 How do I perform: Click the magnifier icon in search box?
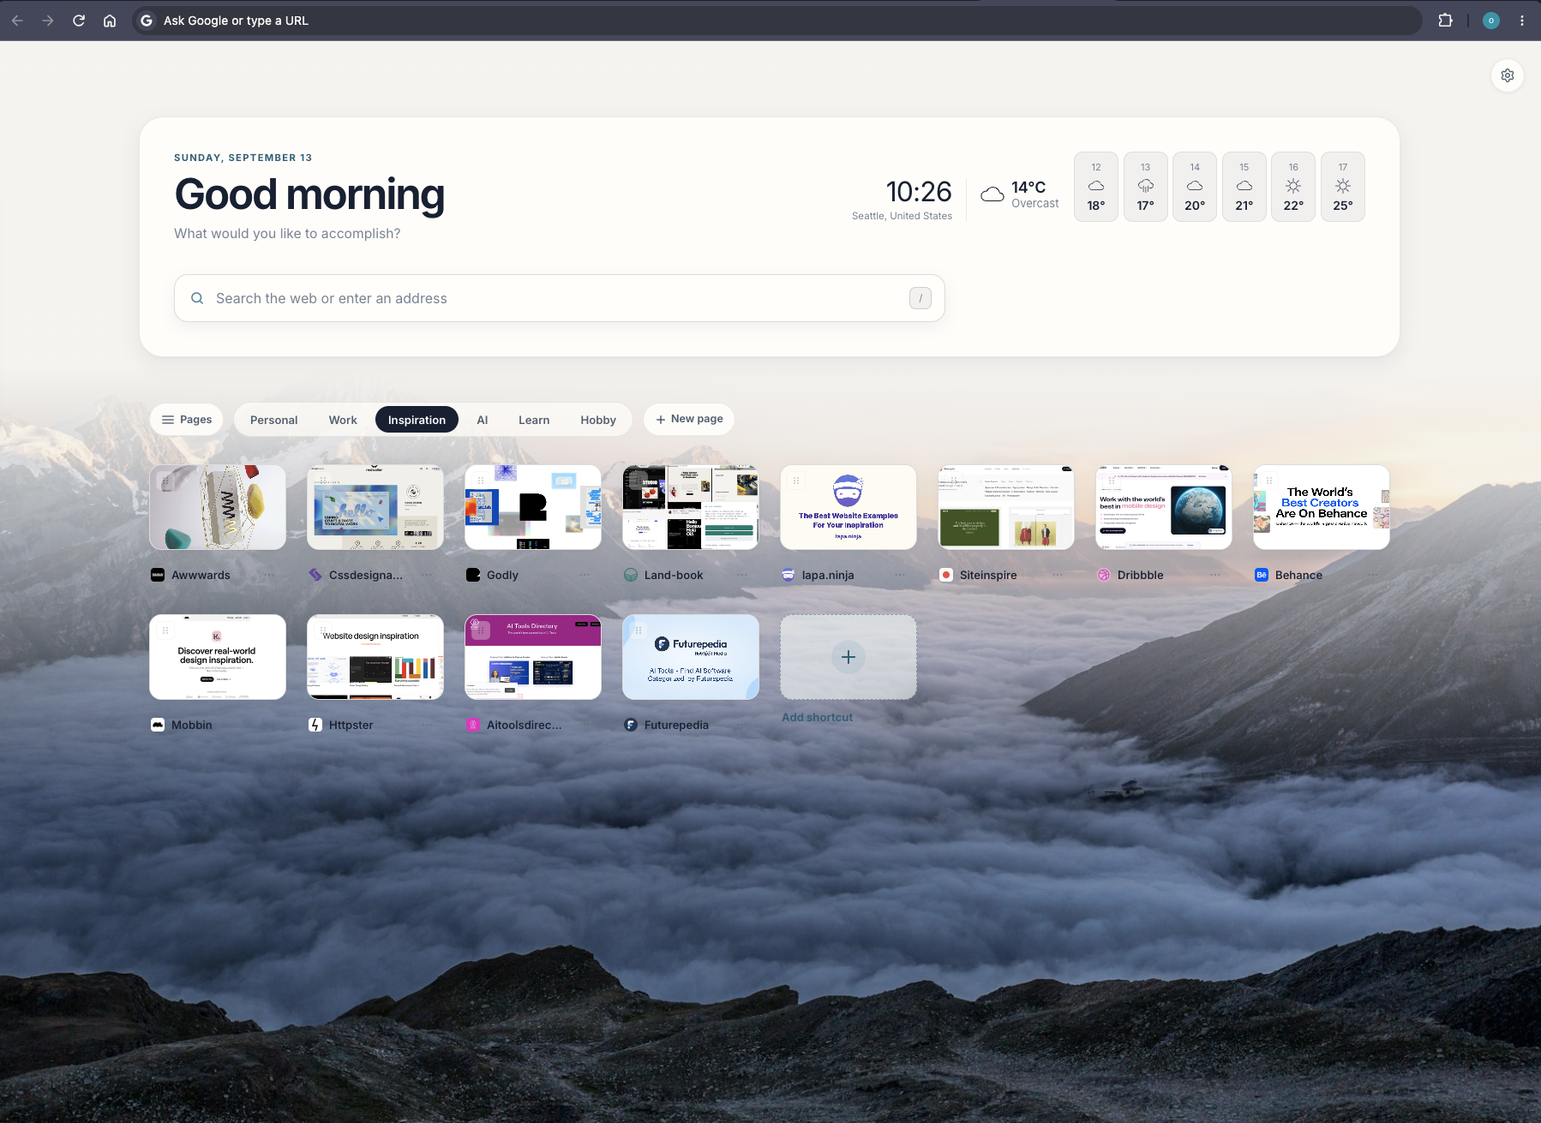(x=197, y=298)
